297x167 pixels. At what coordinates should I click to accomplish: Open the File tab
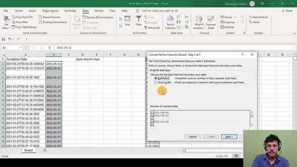point(6,11)
